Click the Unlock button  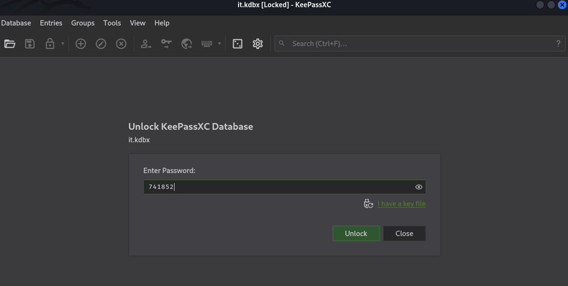(356, 234)
